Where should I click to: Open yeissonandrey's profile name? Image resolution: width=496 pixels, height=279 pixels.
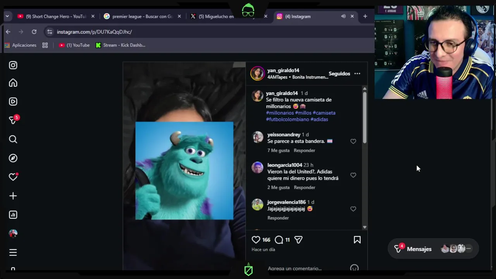click(x=284, y=134)
